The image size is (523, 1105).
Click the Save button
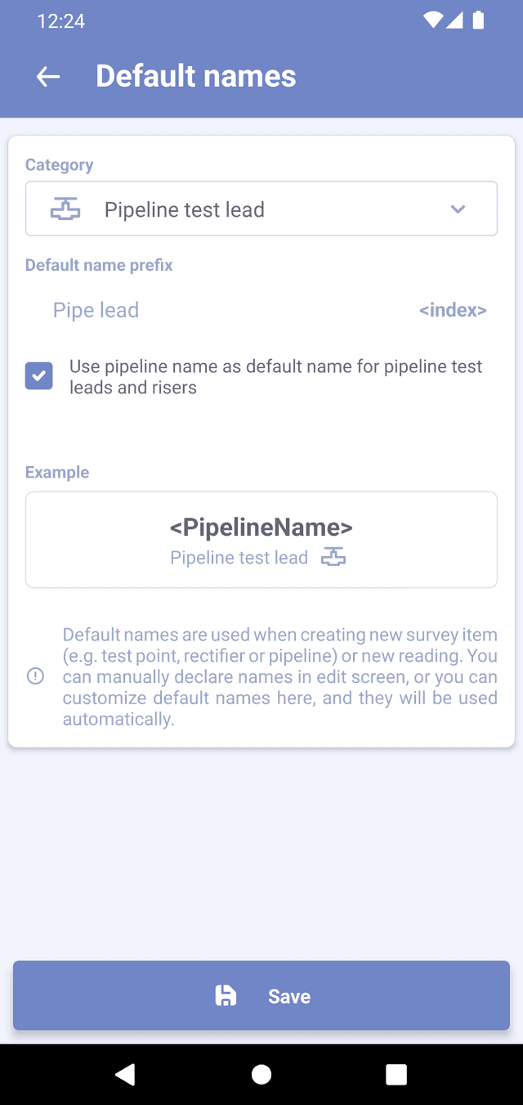tap(261, 995)
